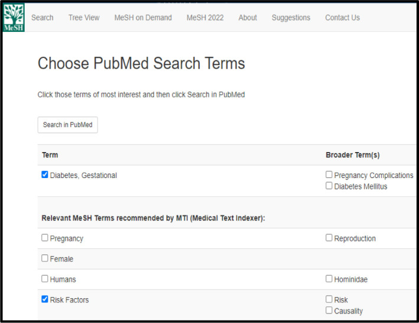
Task: Open the Tree View page
Action: pos(84,18)
